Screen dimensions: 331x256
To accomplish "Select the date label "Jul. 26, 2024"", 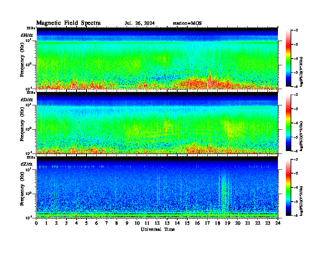I will [140, 23].
